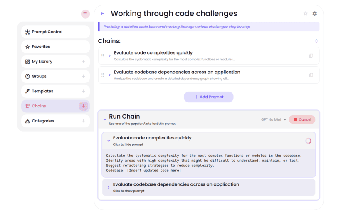Screen dimensions: 341x216
Task: Click the back arrow beside the title
Action: pos(102,14)
